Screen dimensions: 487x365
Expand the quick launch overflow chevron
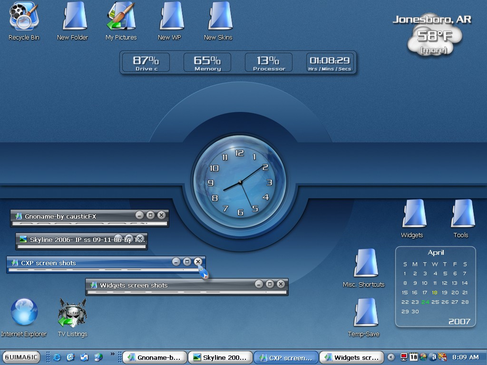[x=112, y=354]
